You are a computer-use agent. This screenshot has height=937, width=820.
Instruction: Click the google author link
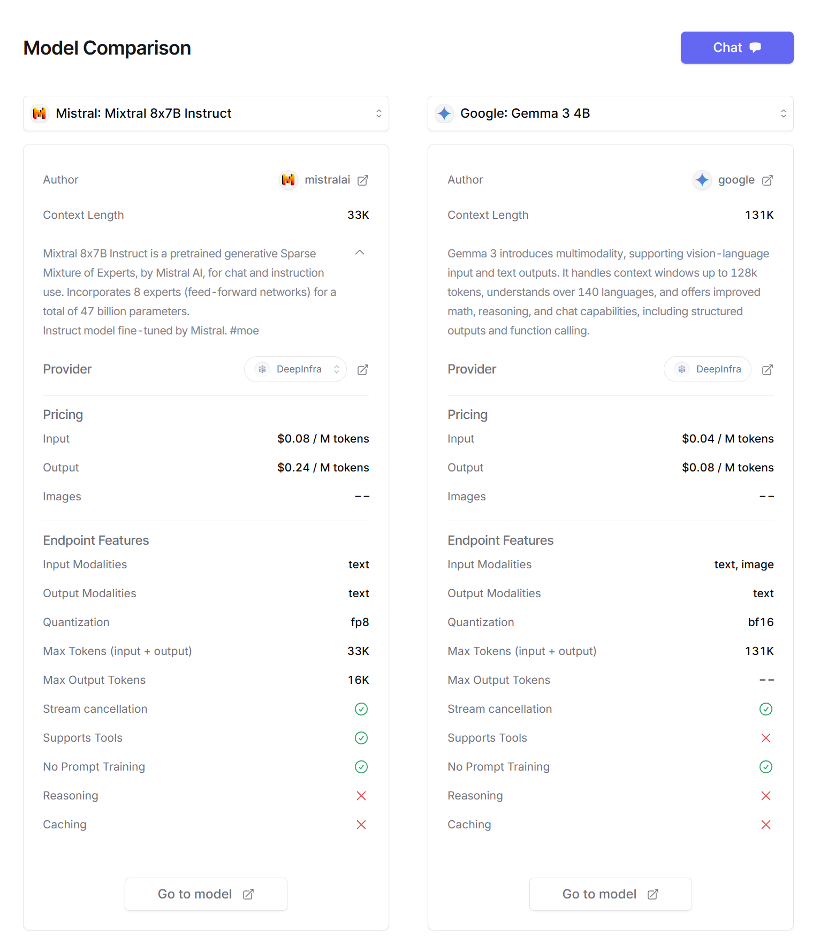click(736, 180)
